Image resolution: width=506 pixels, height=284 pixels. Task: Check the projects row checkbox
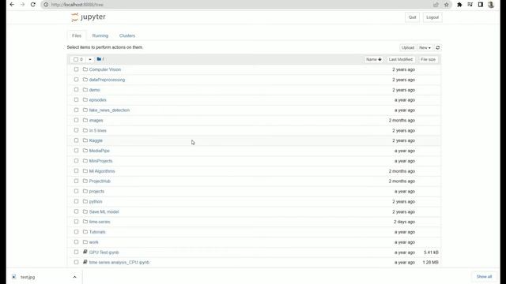[76, 191]
